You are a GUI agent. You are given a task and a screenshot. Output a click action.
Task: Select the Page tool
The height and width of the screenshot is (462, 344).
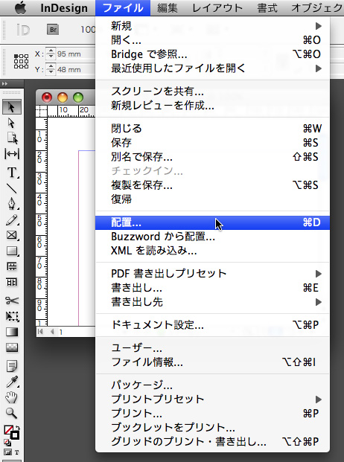12,138
